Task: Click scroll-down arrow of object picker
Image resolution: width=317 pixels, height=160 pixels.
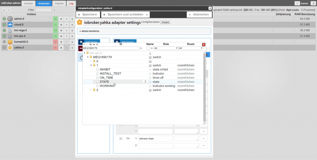Action: click(x=204, y=123)
